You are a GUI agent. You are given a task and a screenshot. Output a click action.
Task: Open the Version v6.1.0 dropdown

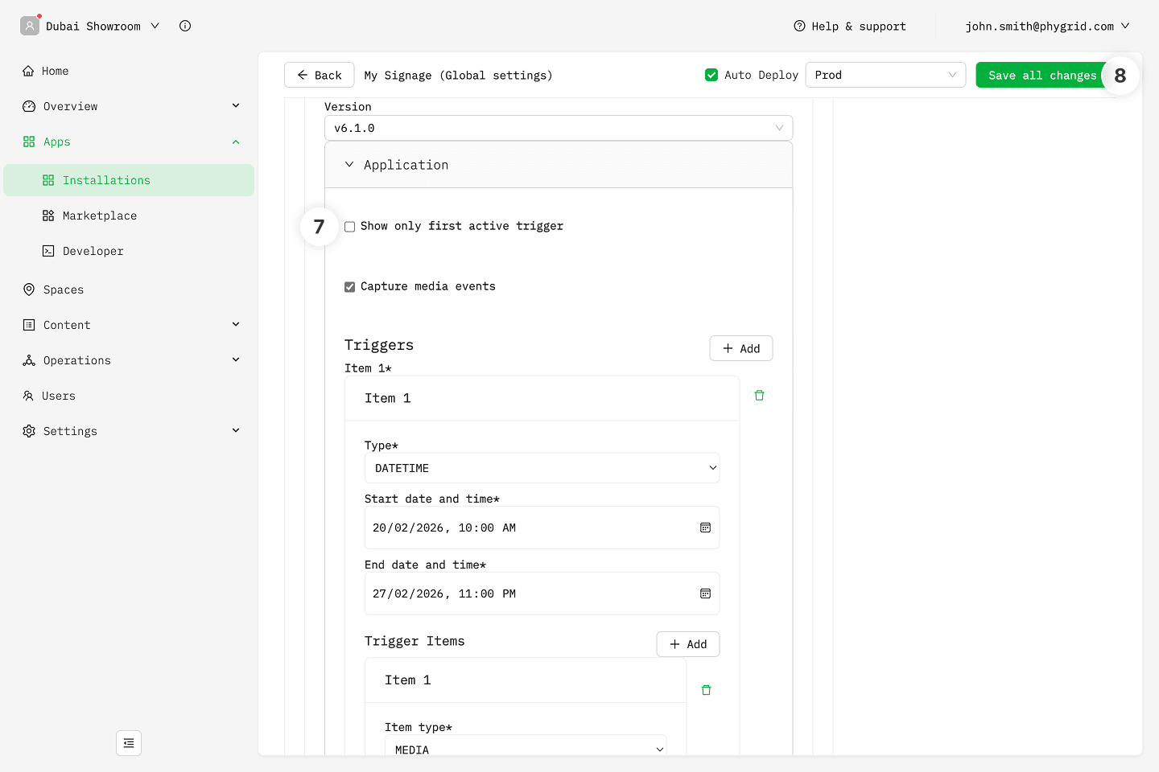[x=558, y=128]
